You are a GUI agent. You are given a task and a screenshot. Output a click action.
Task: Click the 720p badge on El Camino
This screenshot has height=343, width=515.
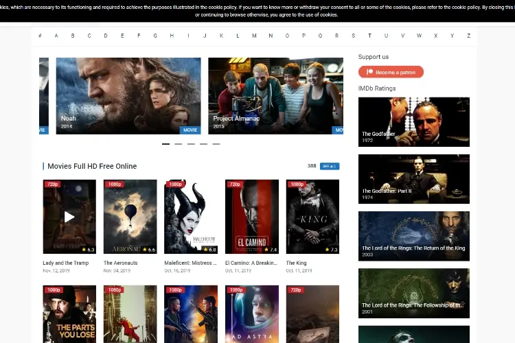(235, 184)
